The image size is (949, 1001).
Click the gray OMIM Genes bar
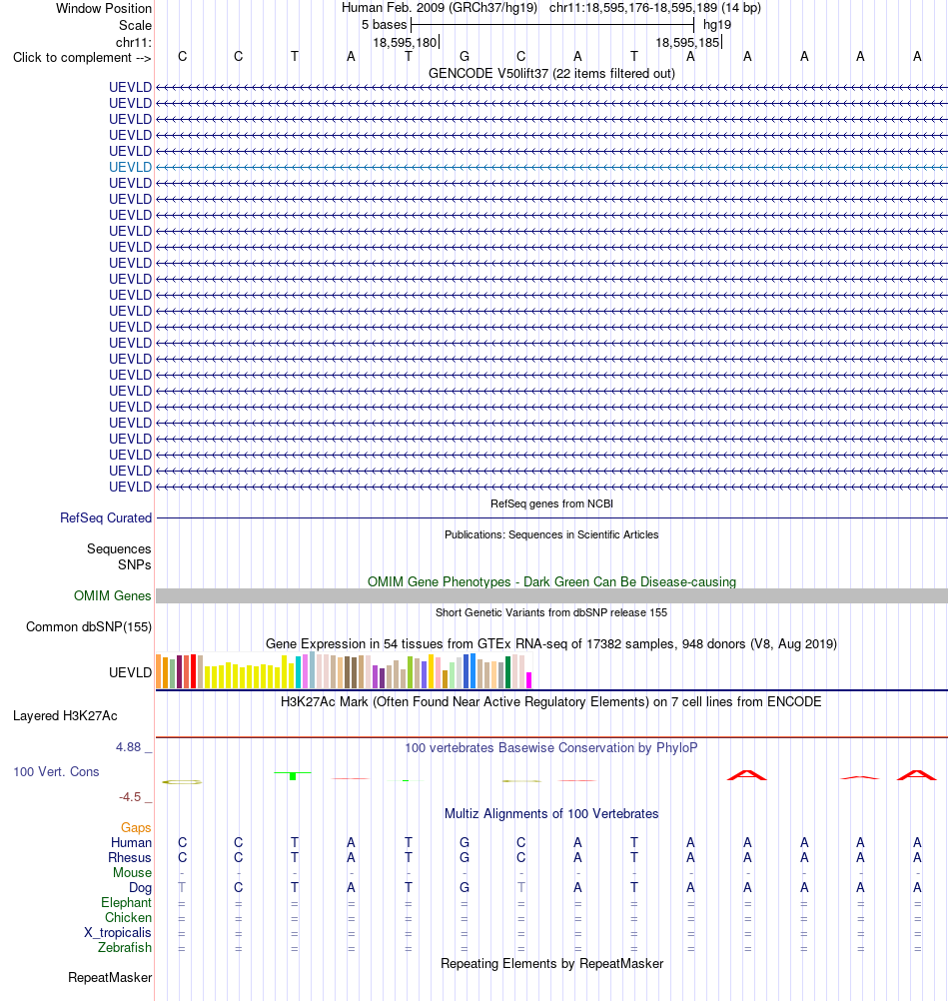tap(551, 595)
